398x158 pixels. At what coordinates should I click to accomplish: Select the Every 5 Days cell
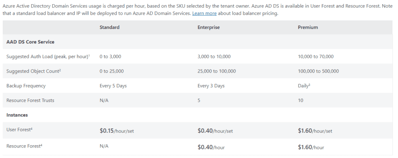pyautogui.click(x=113, y=86)
